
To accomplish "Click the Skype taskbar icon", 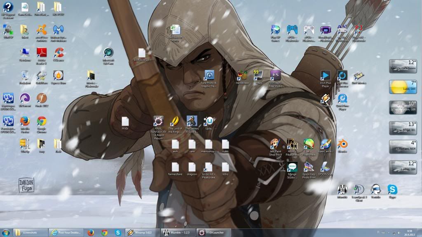I will (118, 232).
